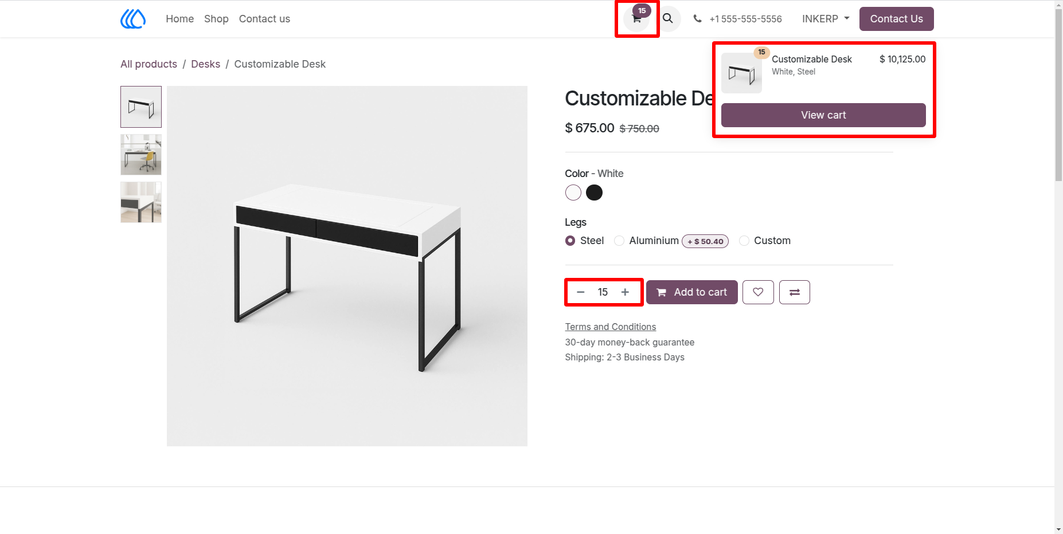Click the search magnifier icon
The image size is (1063, 534).
[668, 19]
